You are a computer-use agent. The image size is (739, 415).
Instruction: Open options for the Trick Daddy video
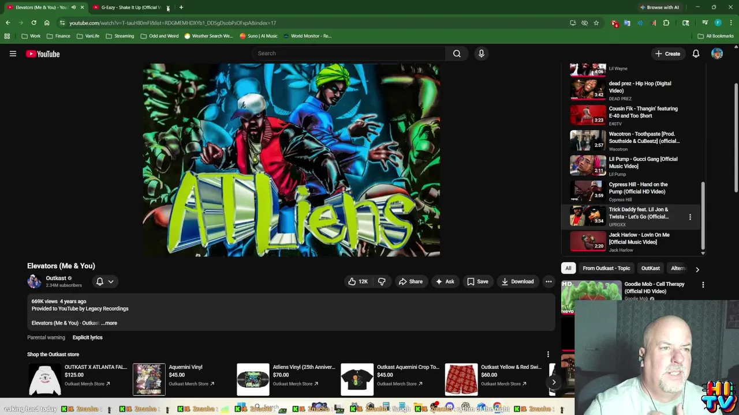[x=690, y=217]
